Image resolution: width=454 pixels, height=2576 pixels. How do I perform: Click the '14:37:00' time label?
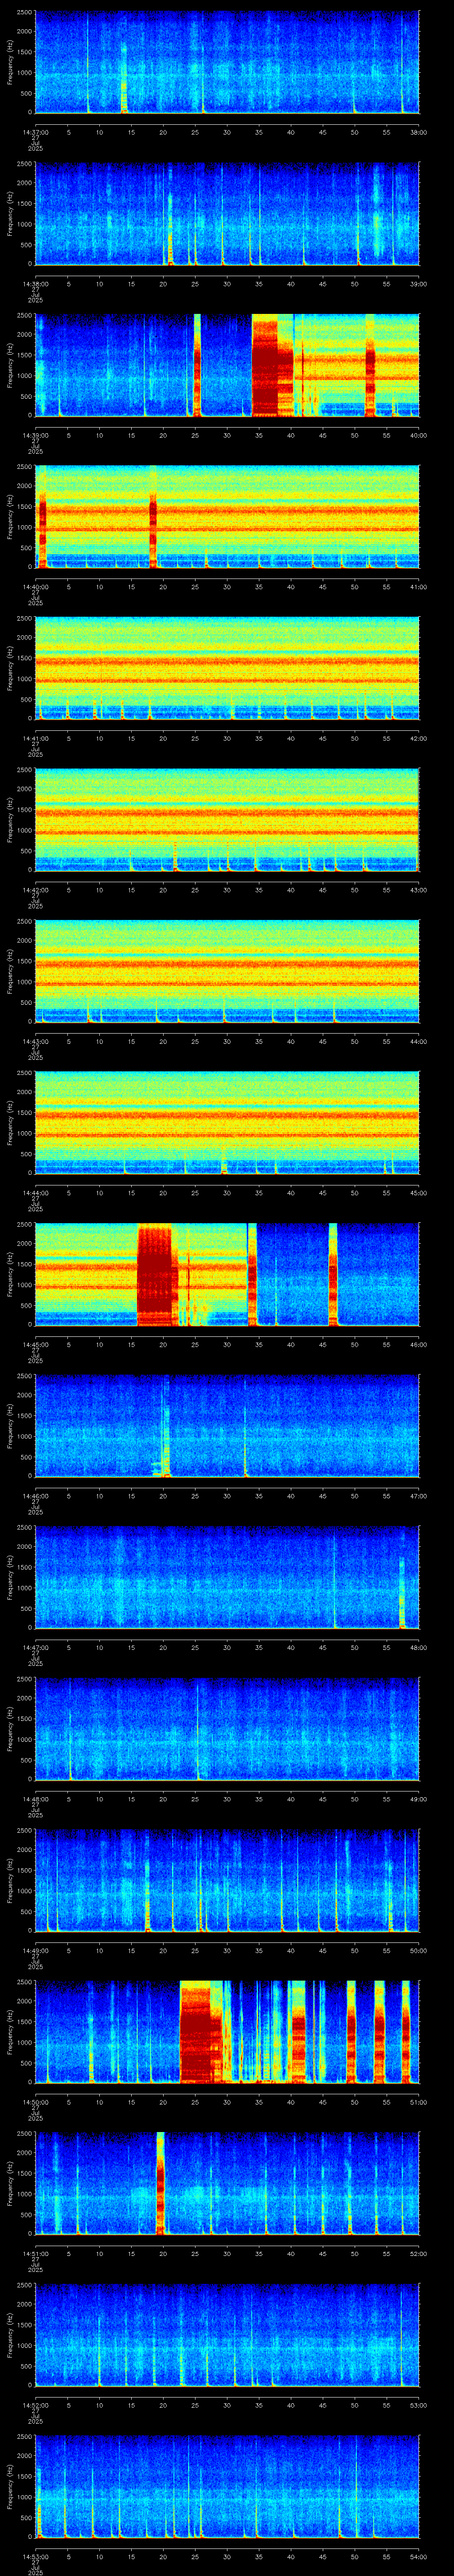(x=35, y=132)
